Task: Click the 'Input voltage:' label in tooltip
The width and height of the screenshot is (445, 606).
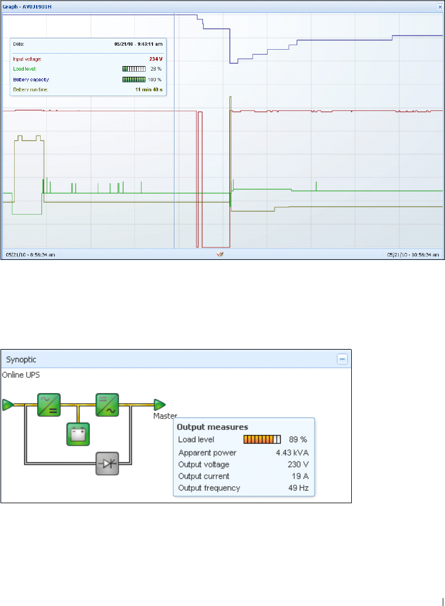Action: (27, 59)
